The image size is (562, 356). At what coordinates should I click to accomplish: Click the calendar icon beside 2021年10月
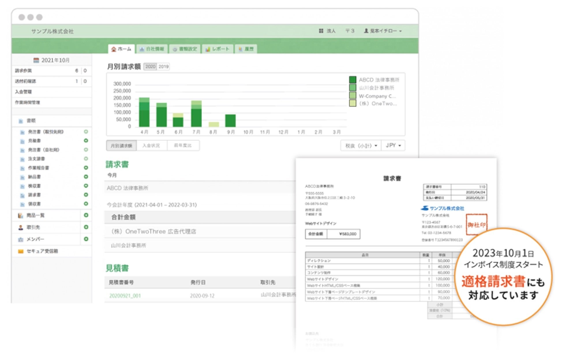(x=36, y=60)
